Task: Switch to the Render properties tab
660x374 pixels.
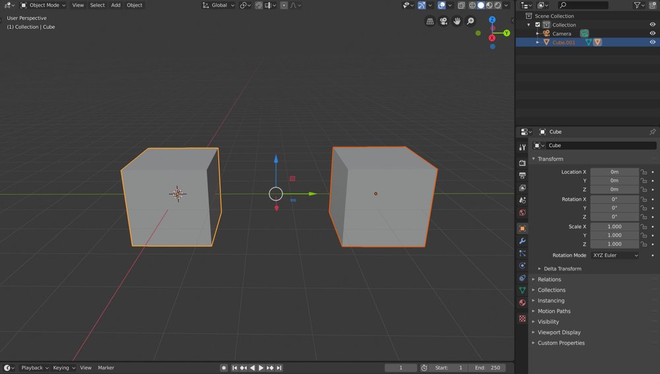Action: coord(522,162)
